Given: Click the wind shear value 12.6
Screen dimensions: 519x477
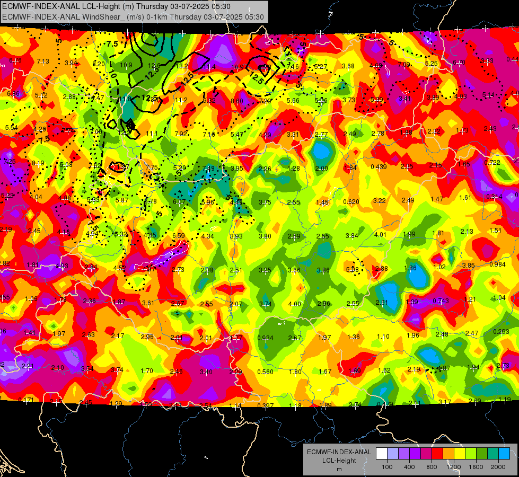Looking at the screenshot, I should click(154, 66).
